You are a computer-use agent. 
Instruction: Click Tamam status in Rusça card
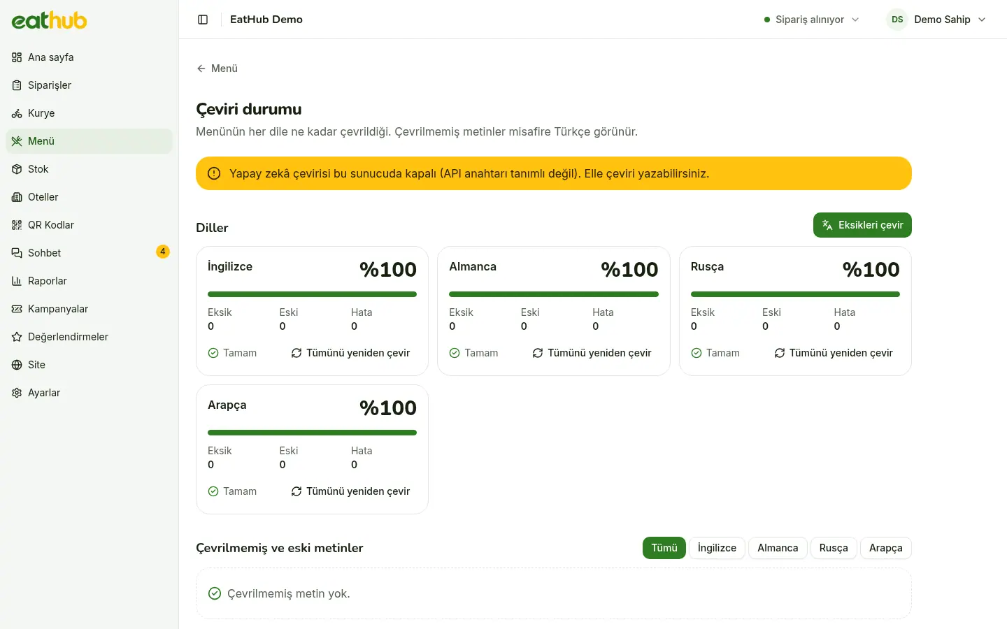click(x=715, y=353)
